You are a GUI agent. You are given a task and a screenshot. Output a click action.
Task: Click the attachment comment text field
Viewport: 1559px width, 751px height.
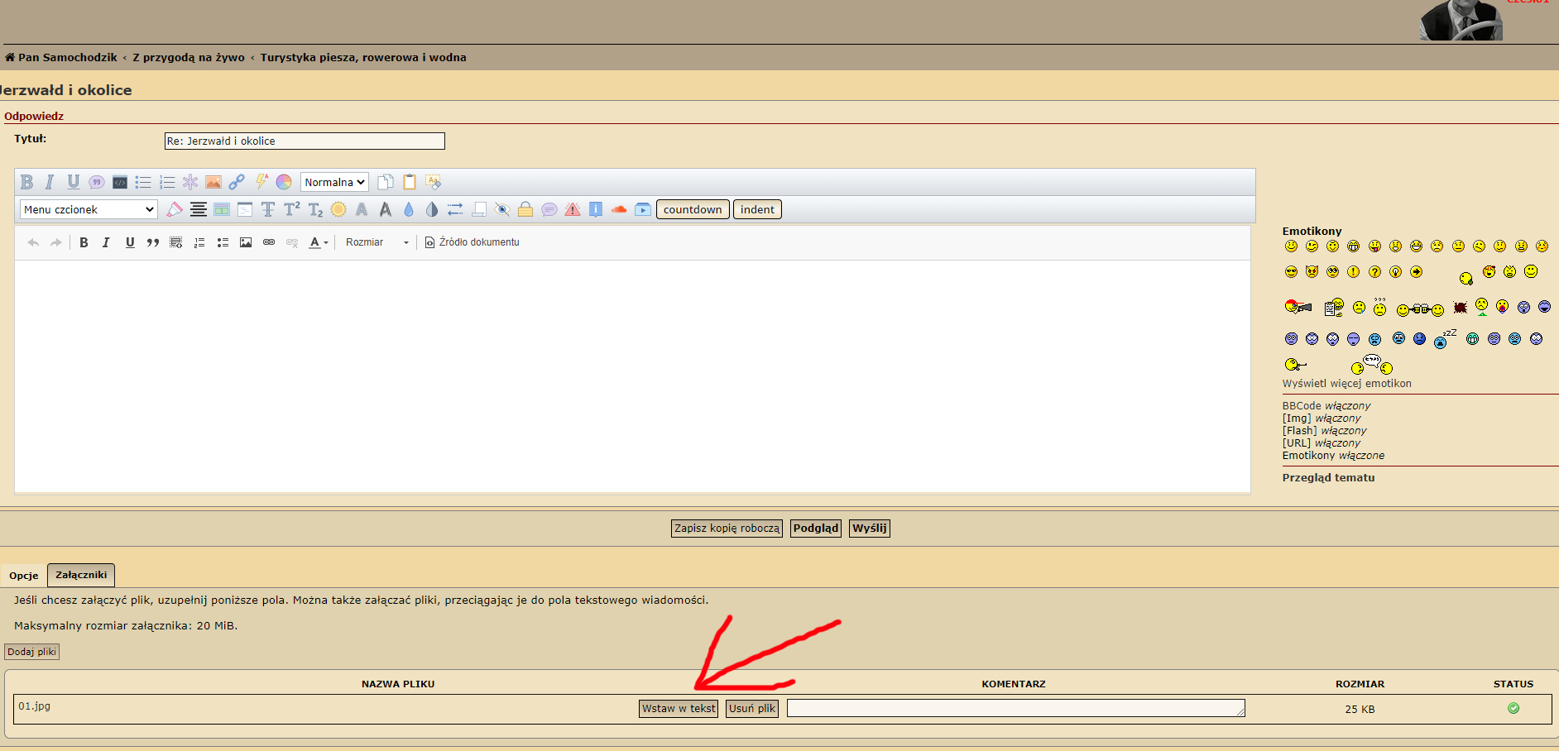(1015, 709)
